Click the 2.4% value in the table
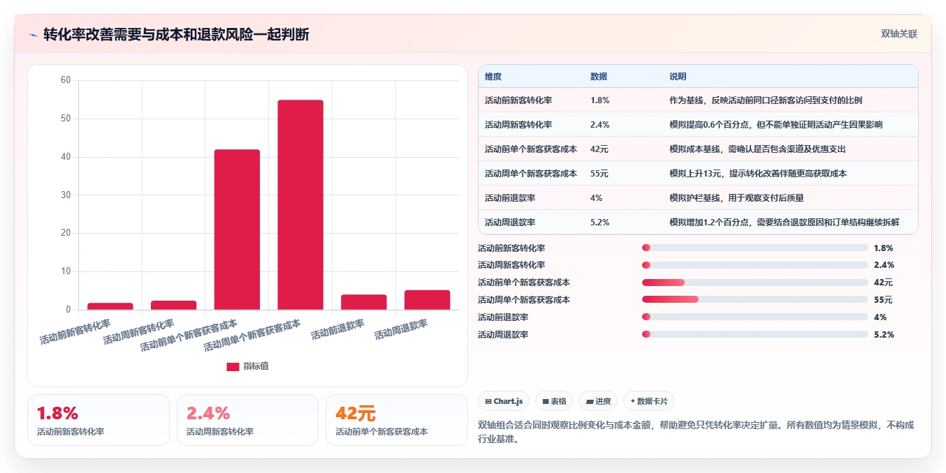This screenshot has height=473, width=946. pyautogui.click(x=600, y=125)
